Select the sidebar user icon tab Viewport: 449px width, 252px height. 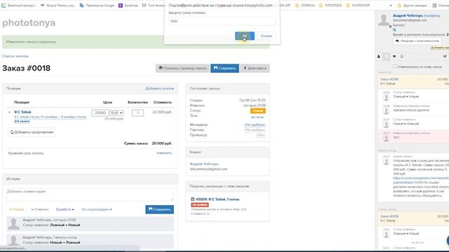(x=379, y=57)
